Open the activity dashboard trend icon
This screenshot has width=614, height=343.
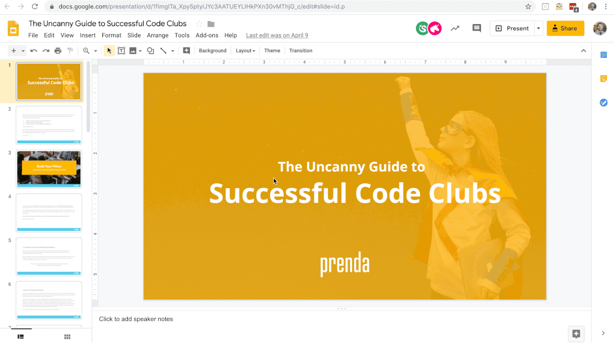455,29
